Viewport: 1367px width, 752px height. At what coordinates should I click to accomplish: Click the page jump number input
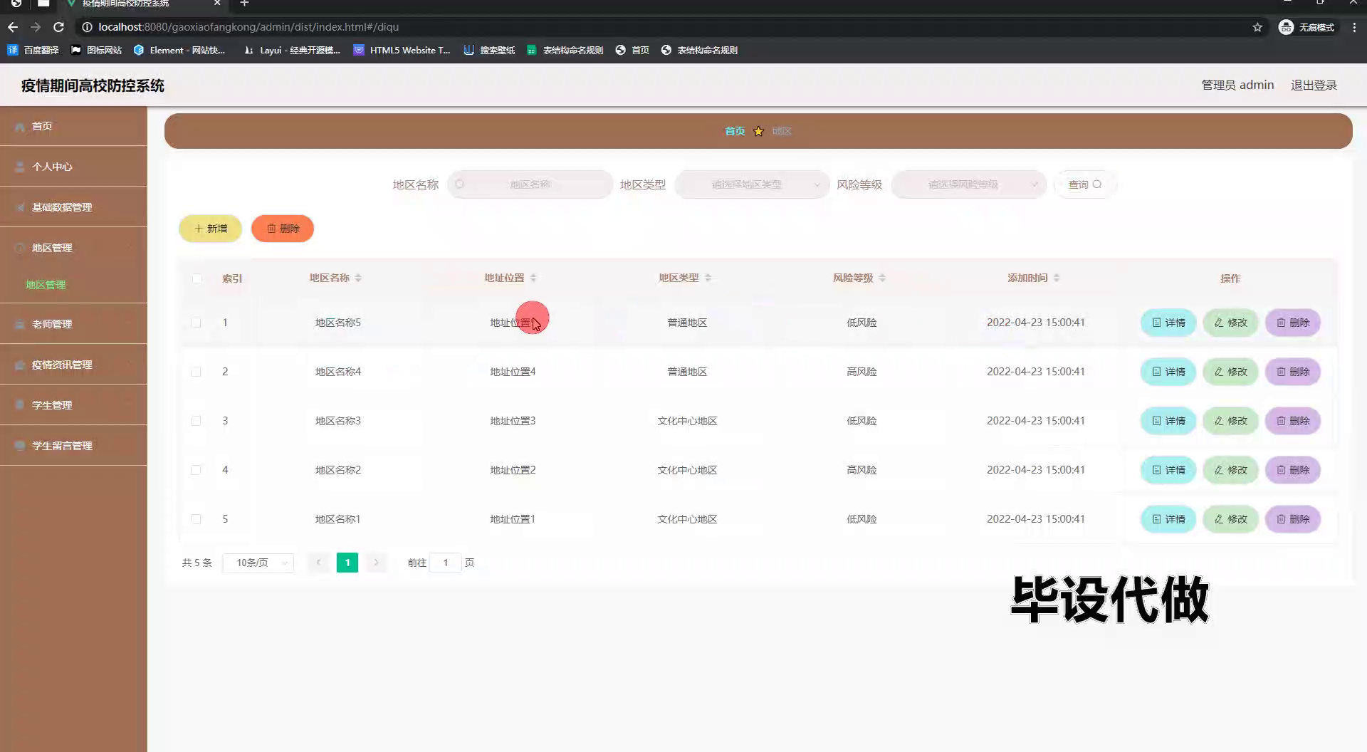coord(446,563)
